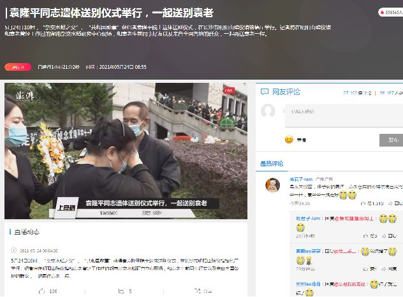Reply to the sub-comment posted 21分钟前
Viewport: 403px width, 297px height.
point(389,236)
